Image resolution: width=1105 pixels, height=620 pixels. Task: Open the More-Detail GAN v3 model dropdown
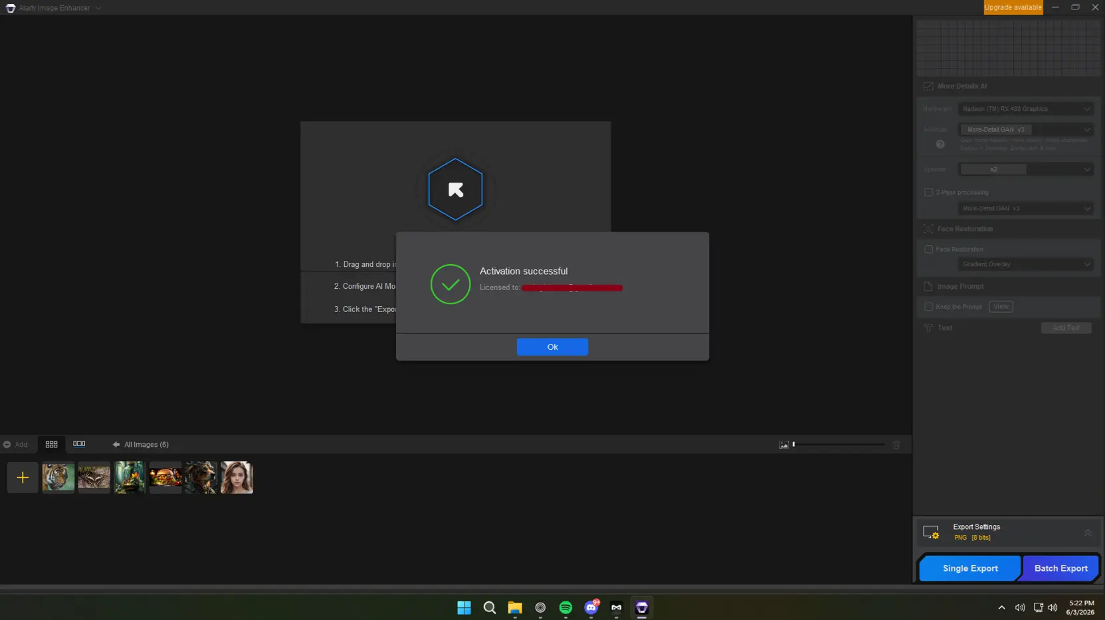pos(1025,129)
